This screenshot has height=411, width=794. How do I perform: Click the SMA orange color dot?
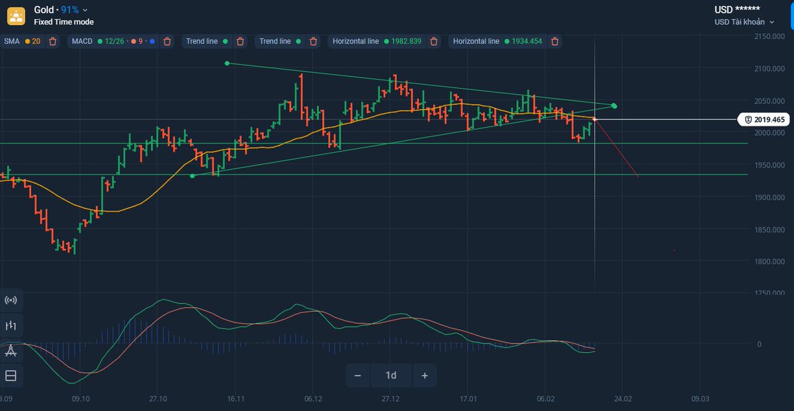(x=27, y=42)
